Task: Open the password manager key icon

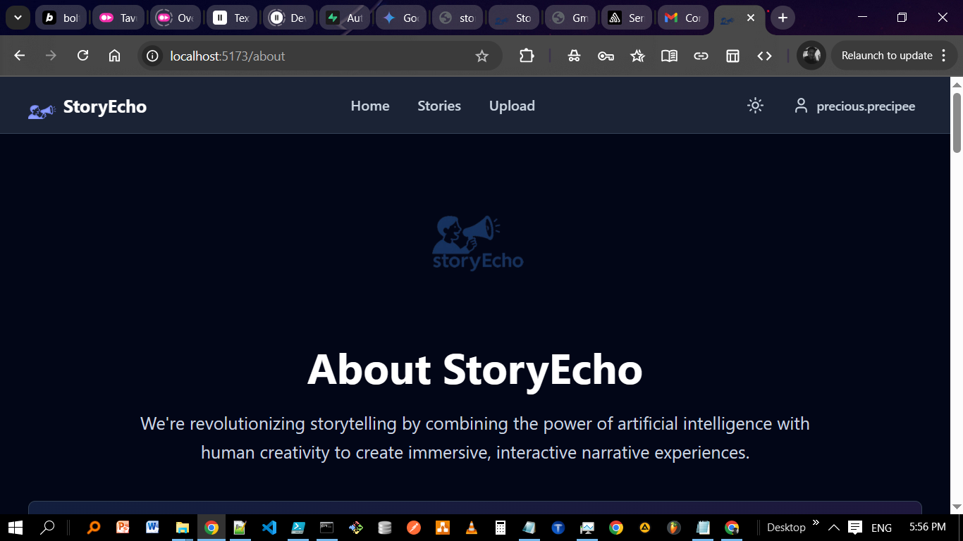Action: [606, 56]
